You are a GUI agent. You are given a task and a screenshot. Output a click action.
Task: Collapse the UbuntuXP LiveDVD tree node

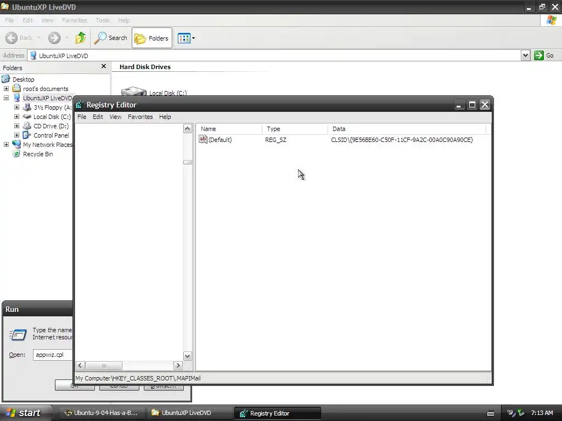pos(7,98)
